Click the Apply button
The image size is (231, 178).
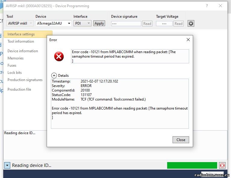(99, 23)
